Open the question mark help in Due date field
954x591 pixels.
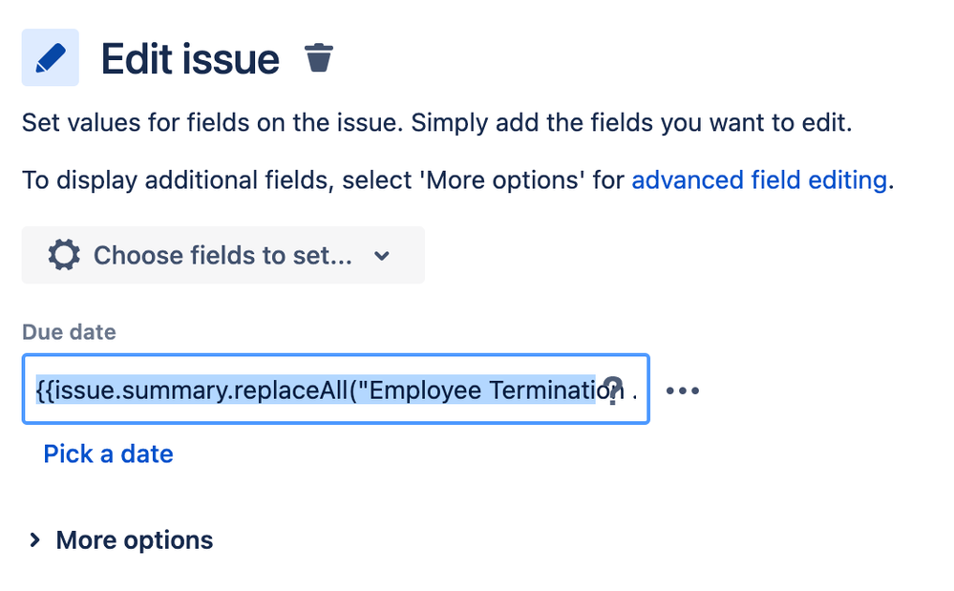pyautogui.click(x=613, y=390)
